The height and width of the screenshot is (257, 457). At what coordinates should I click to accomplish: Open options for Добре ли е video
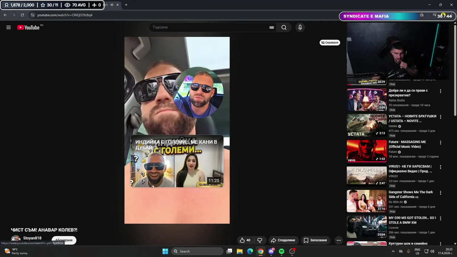pos(440,91)
